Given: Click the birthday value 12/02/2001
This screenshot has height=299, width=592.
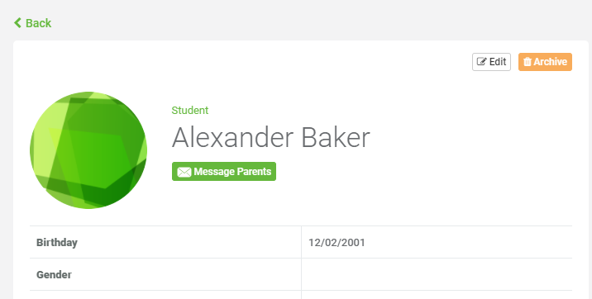Looking at the screenshot, I should tap(337, 243).
